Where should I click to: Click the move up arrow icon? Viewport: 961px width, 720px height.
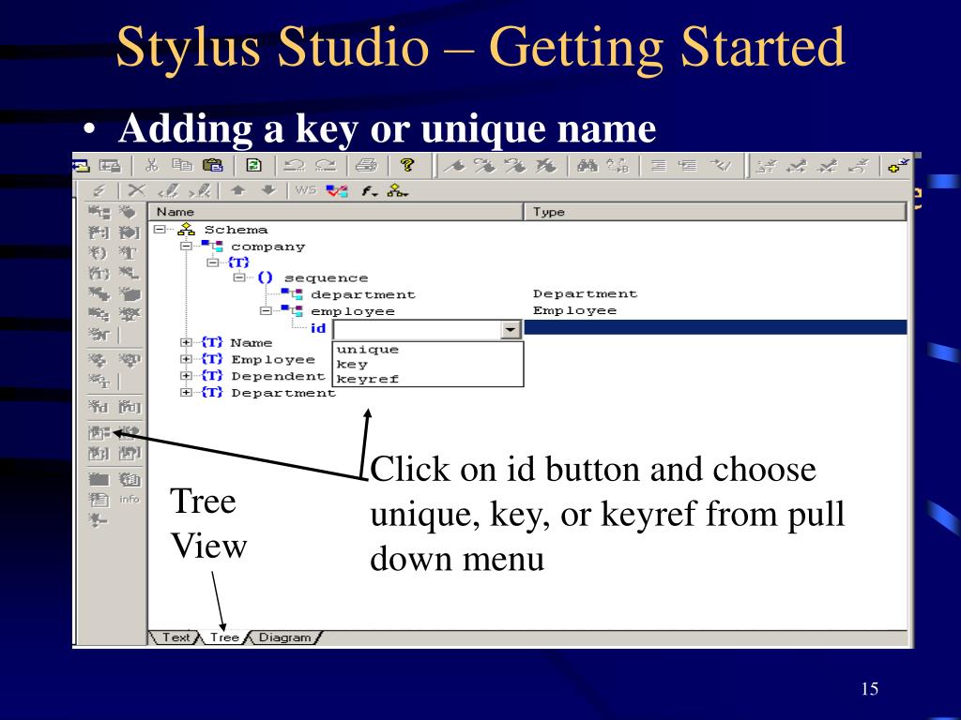pyautogui.click(x=238, y=190)
